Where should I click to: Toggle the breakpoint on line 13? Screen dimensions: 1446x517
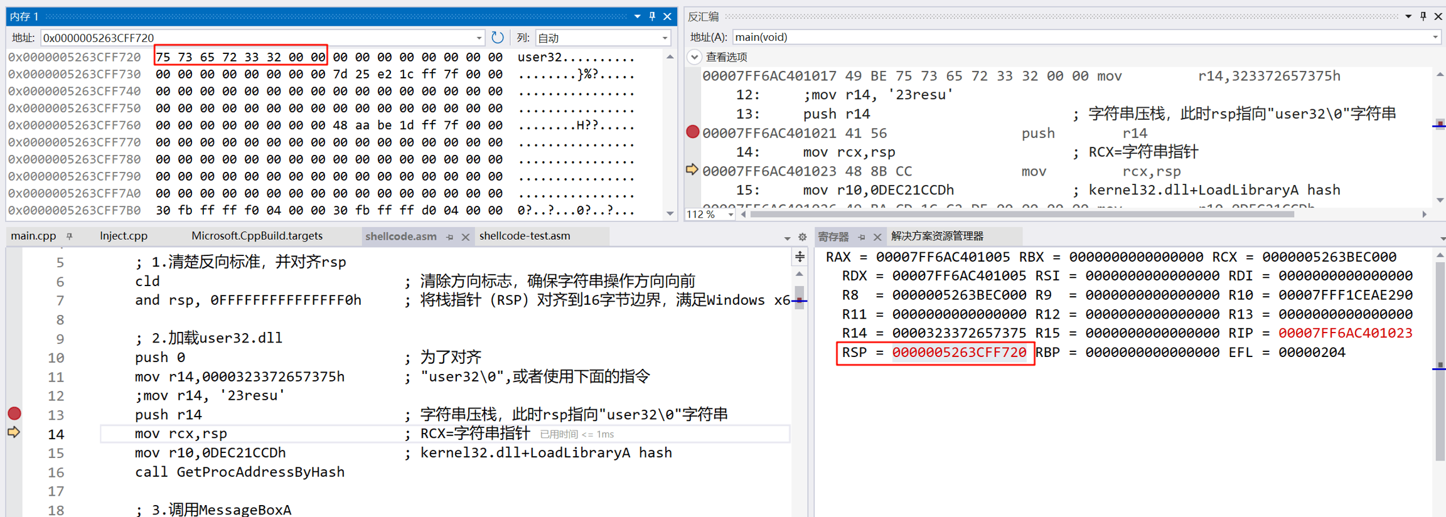pos(14,414)
